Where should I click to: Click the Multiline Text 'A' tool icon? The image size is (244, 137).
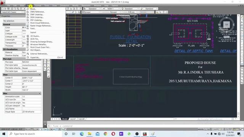point(45,67)
